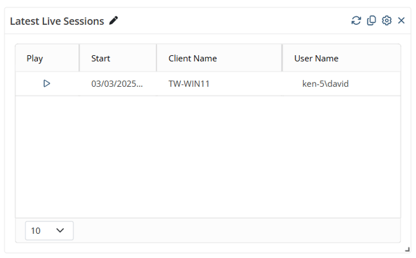
Task: Select the TW-WIN11 client name cell
Action: coord(189,83)
